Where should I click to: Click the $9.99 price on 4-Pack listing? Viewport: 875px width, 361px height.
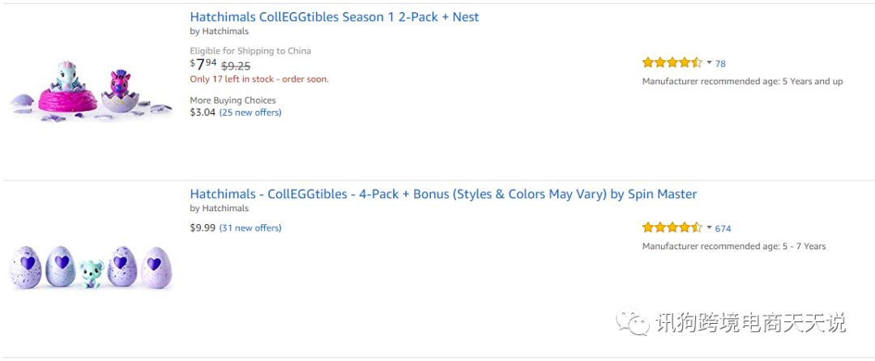pyautogui.click(x=203, y=228)
